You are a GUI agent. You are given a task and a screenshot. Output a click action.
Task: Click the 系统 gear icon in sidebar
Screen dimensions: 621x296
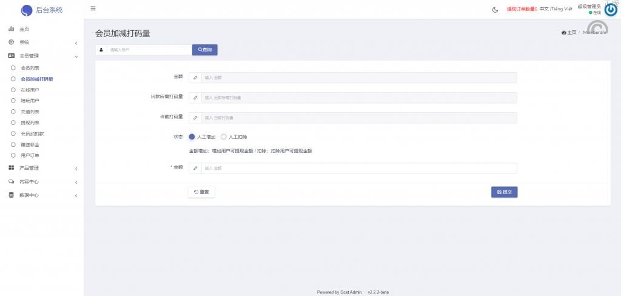11,42
